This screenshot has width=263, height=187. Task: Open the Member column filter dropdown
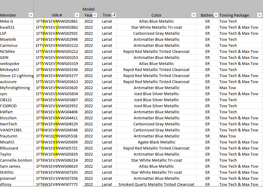coord(31,15)
